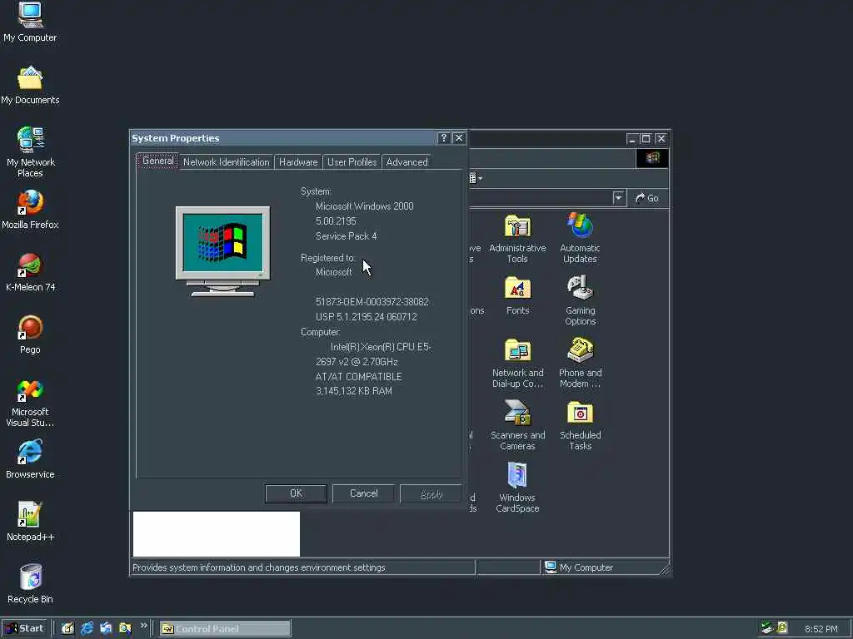The width and height of the screenshot is (853, 639).
Task: Click the Views toolbar icon in Control Panel
Action: click(476, 178)
